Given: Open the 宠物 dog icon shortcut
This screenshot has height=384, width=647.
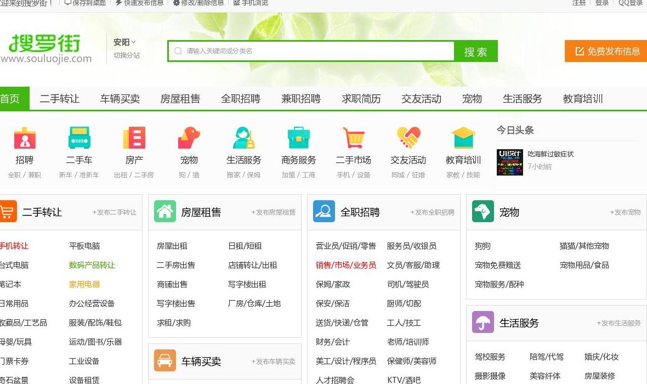Looking at the screenshot, I should click(189, 138).
